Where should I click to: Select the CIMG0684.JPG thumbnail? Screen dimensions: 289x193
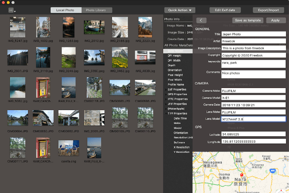[x=17, y=118]
